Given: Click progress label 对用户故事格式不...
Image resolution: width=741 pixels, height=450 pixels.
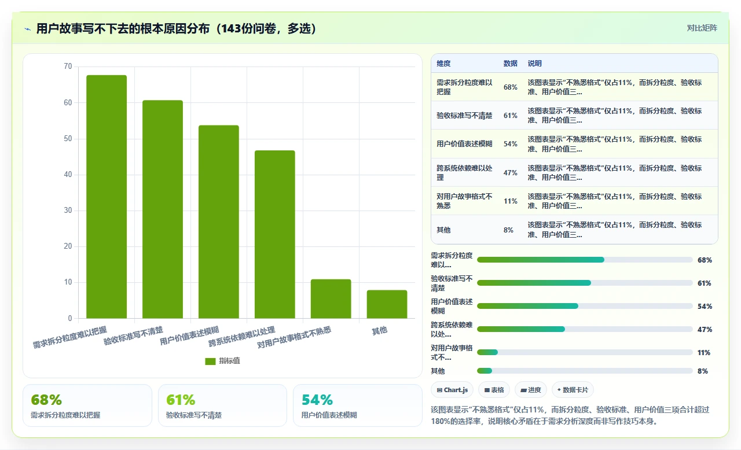Looking at the screenshot, I should [452, 352].
